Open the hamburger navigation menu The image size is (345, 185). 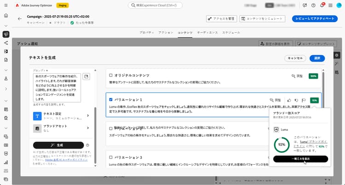pos(6,5)
